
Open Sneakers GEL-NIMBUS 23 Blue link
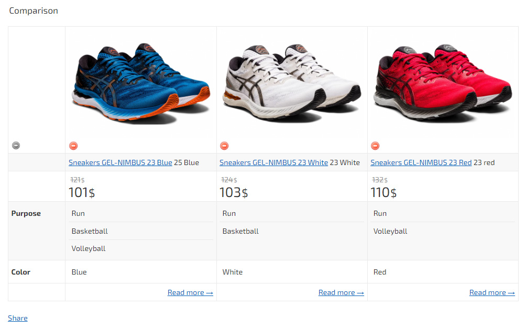(x=120, y=162)
